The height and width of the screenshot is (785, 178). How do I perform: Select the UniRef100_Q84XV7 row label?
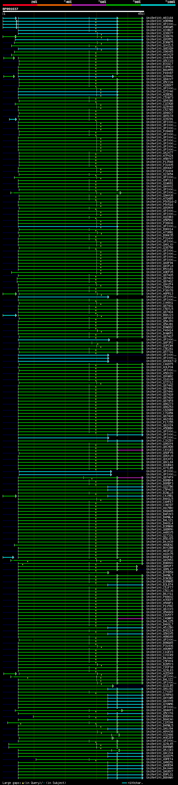pos(160,79)
